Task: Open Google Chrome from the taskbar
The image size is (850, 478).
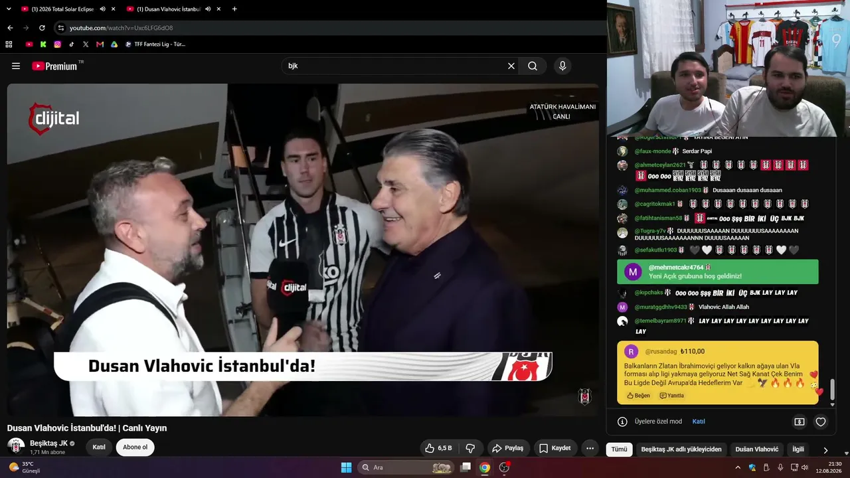Action: [x=485, y=467]
